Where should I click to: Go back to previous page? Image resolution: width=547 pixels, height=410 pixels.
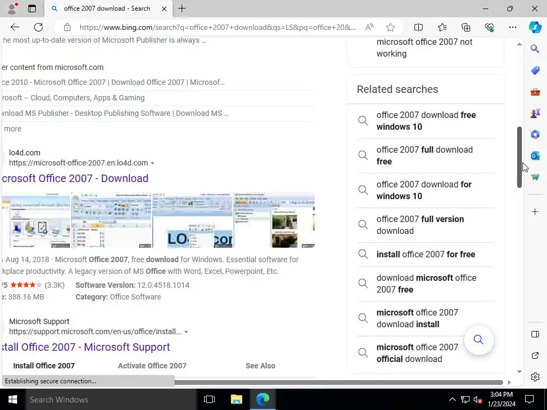tap(14, 27)
